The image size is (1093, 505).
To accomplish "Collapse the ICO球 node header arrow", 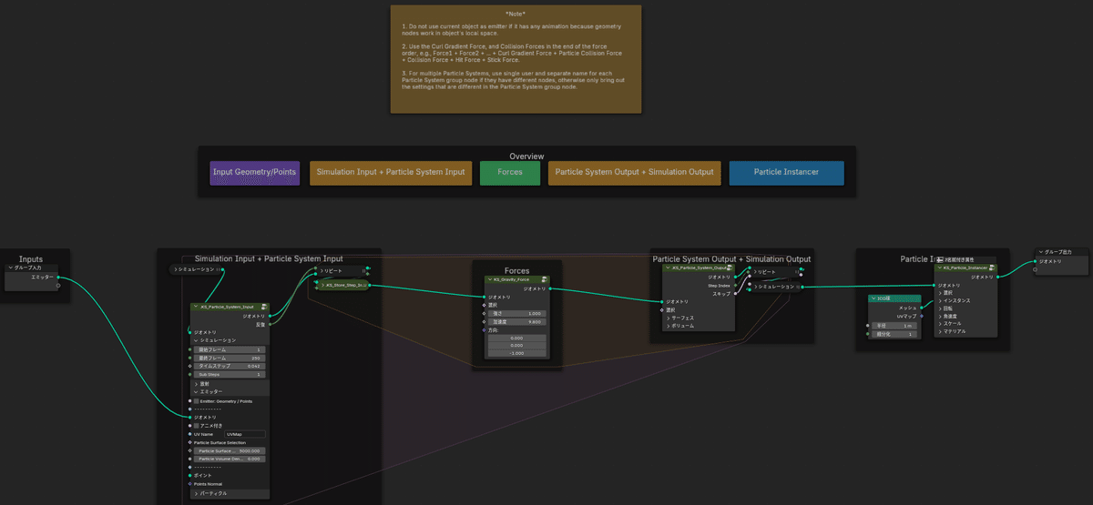I will [x=873, y=298].
